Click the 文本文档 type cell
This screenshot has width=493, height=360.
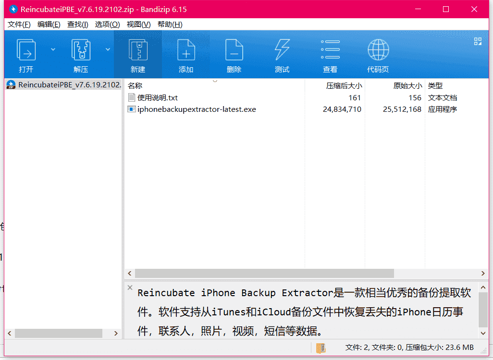pyautogui.click(x=443, y=98)
